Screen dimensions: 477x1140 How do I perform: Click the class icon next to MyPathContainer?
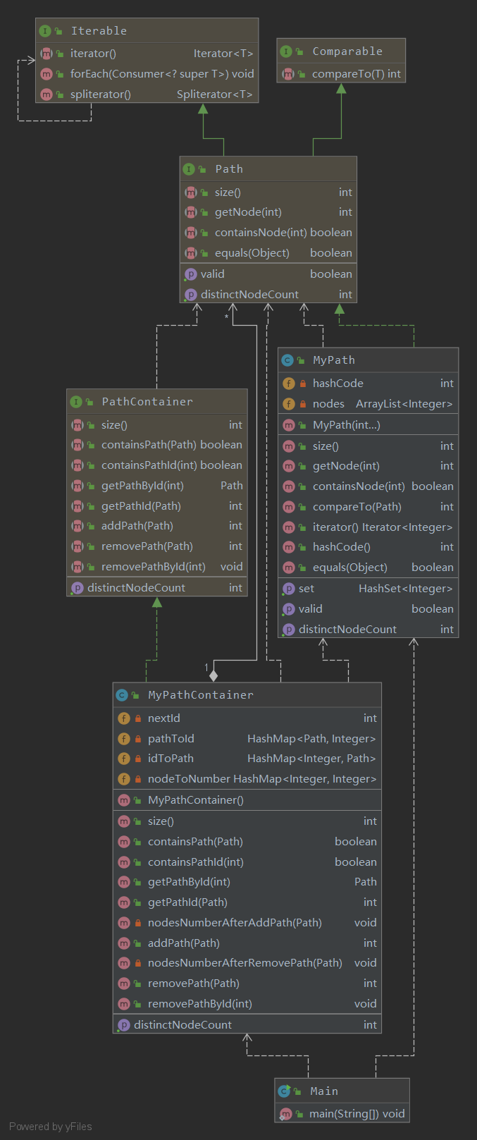point(122,695)
